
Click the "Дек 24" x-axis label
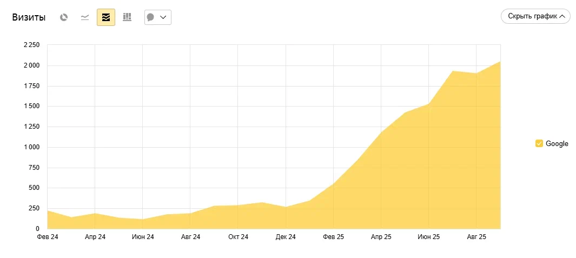tap(286, 237)
